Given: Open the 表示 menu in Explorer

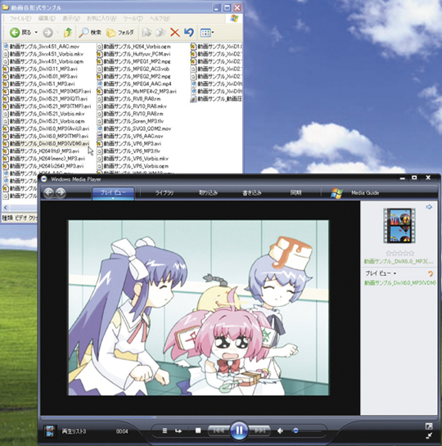Looking at the screenshot, I should pos(71,19).
